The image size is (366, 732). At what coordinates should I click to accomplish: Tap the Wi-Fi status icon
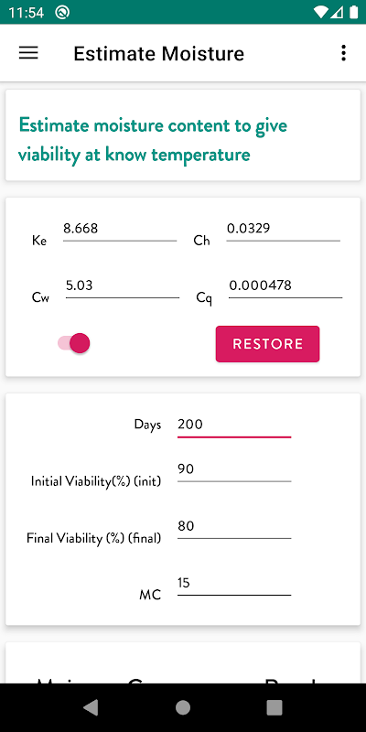pos(321,12)
